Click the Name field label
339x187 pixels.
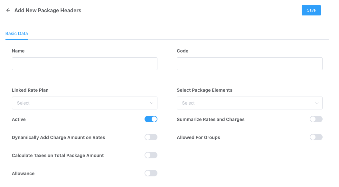[x=18, y=51]
